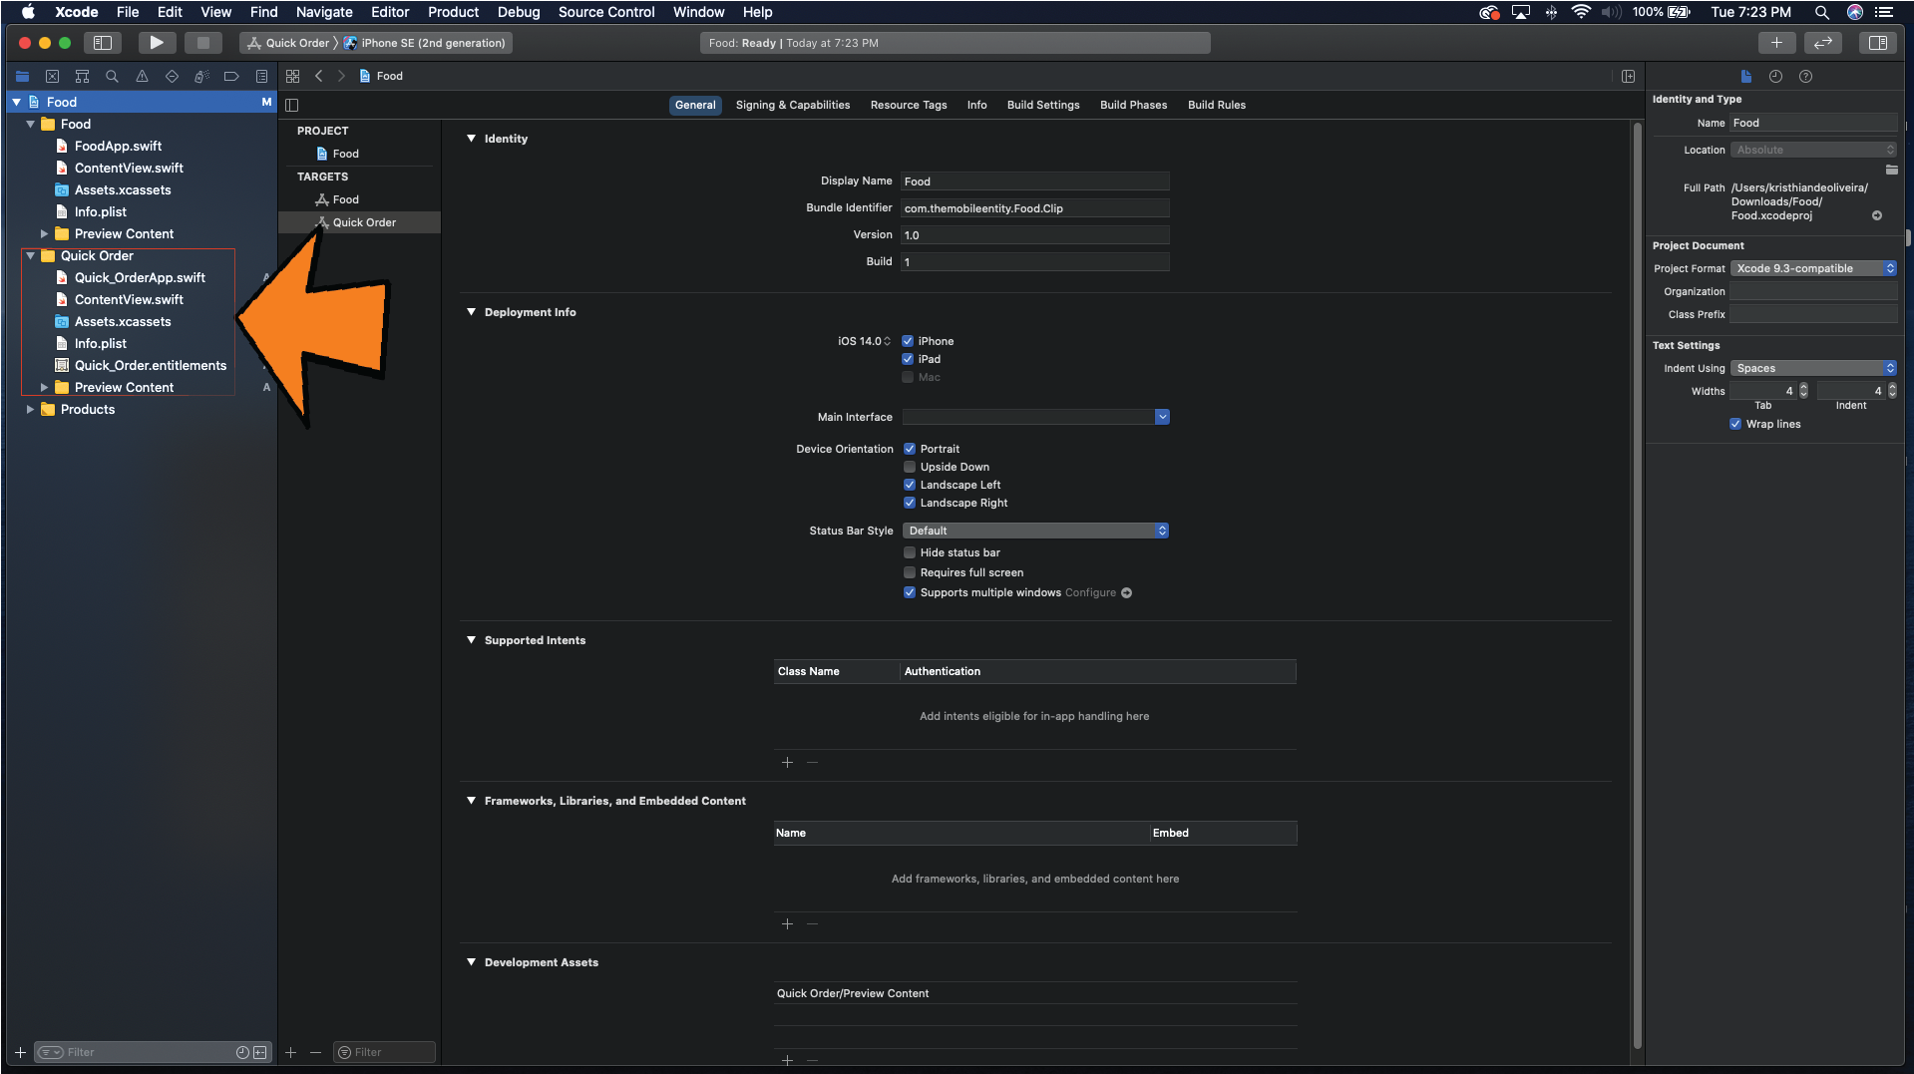Hide the inspectors panel with the toolbar button
The height and width of the screenshot is (1074, 1914).
coord(1878,43)
